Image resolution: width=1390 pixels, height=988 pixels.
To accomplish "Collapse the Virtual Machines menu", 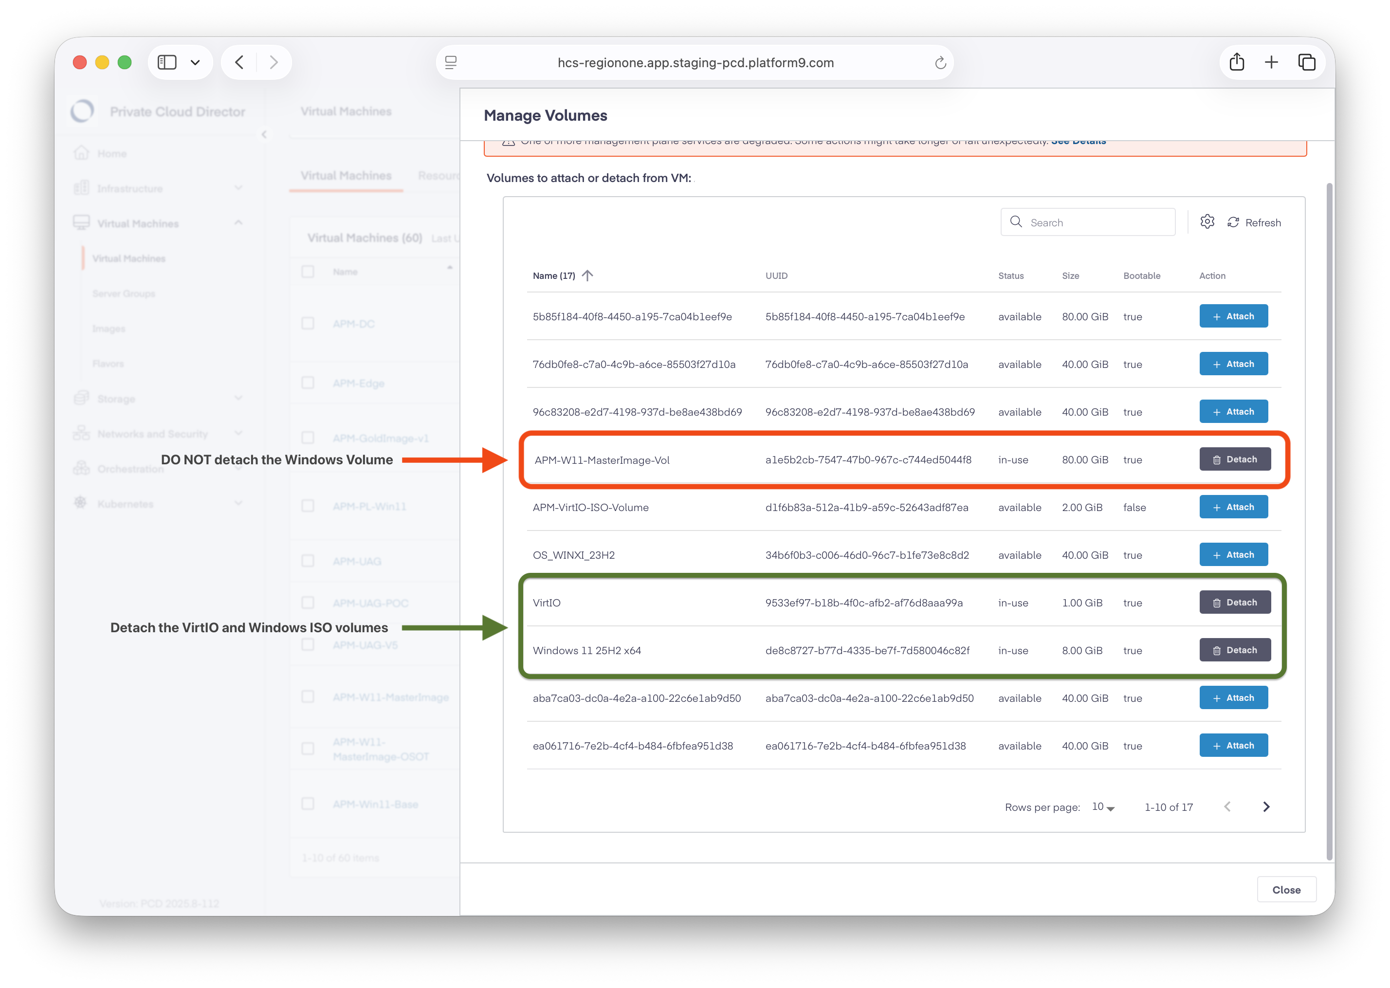I will pyautogui.click(x=238, y=223).
